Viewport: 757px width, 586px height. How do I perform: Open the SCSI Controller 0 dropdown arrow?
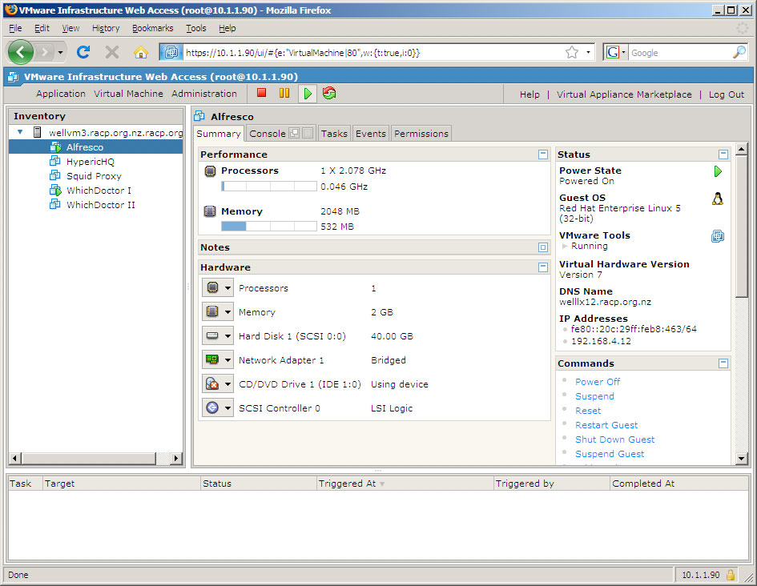228,408
